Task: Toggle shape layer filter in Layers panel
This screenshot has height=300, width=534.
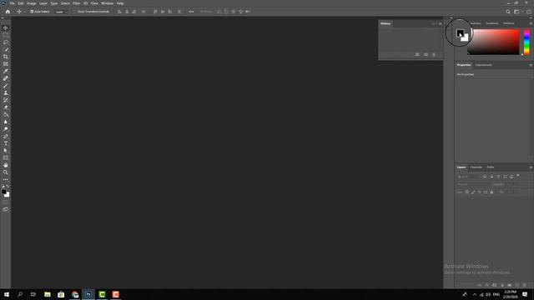Action: click(505, 177)
